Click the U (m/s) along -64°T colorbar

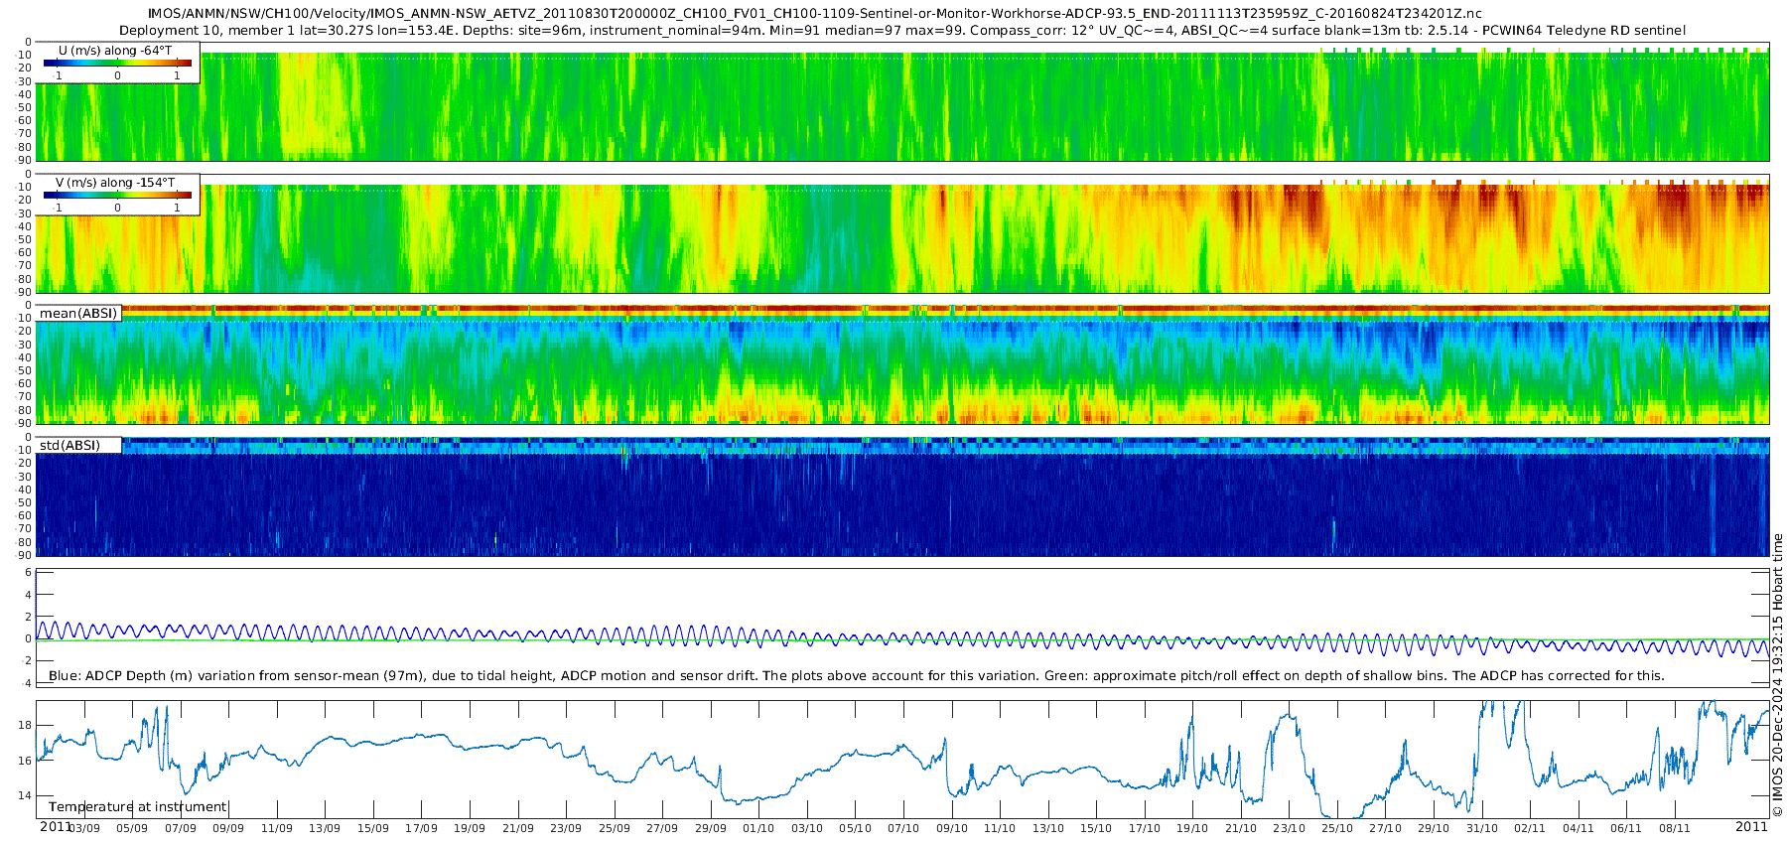[117, 64]
